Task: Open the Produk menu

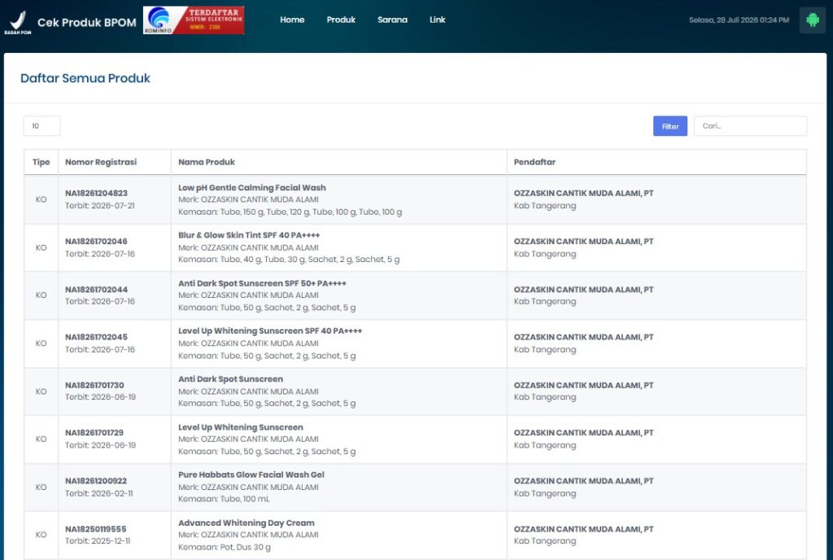Action: (341, 20)
